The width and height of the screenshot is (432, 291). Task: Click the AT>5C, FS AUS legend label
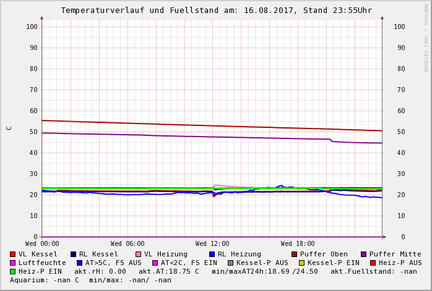coord(113,263)
